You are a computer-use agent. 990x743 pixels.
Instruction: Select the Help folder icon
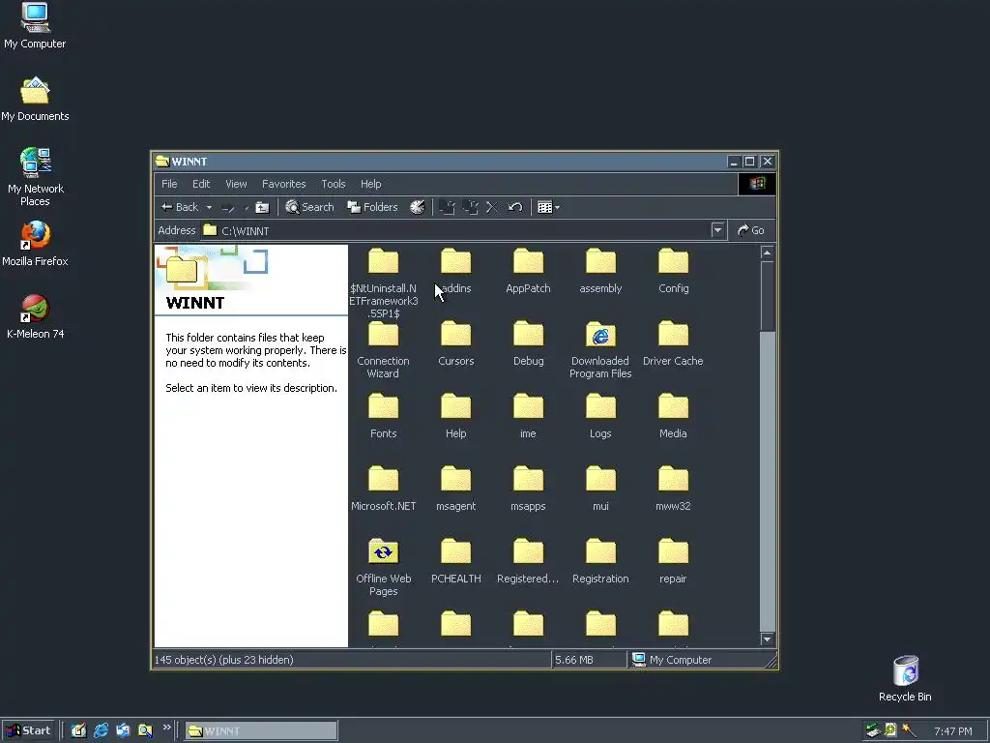(x=456, y=407)
